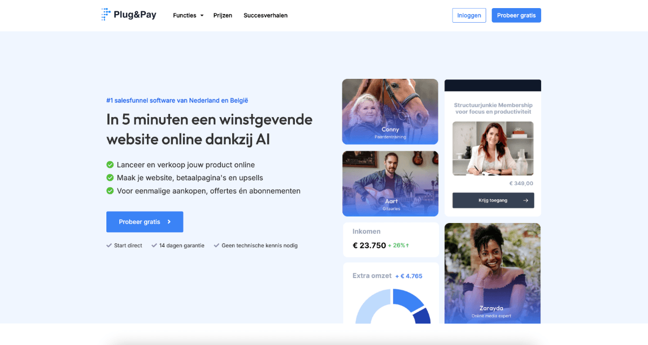Open the Zarayda Online media expert card

tap(492, 273)
